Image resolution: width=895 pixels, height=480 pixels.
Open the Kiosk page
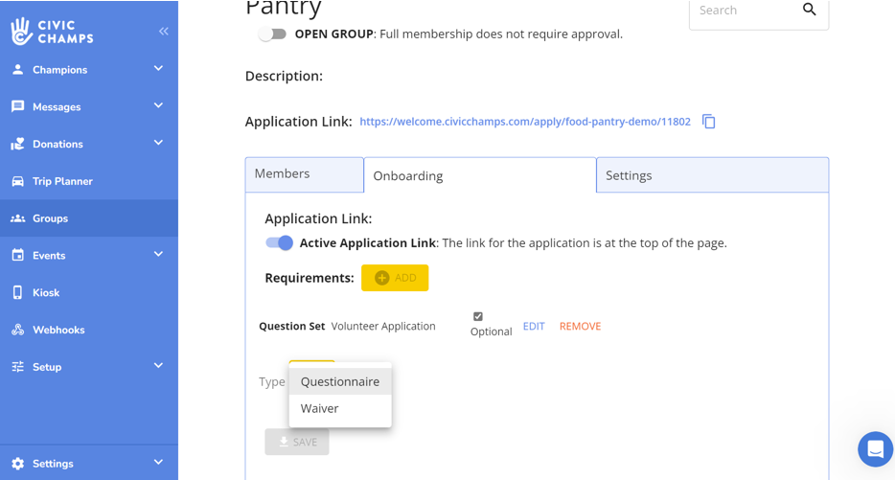pos(46,292)
